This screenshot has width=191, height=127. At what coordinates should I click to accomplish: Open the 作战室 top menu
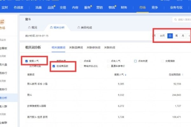click(x=18, y=8)
